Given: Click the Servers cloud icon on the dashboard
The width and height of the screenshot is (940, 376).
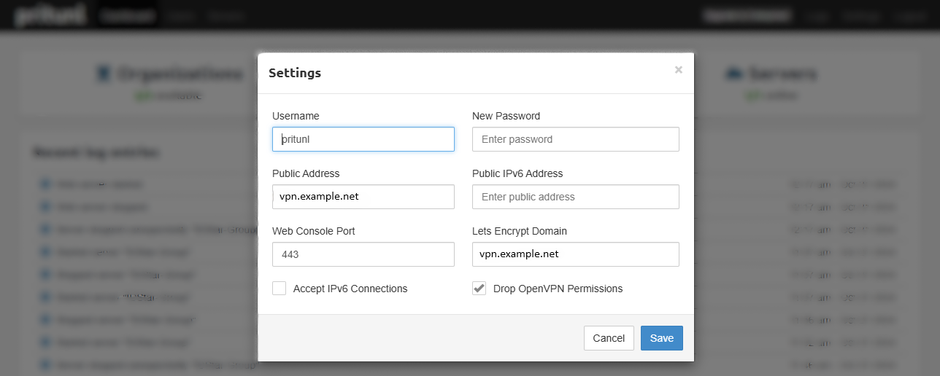Looking at the screenshot, I should pyautogui.click(x=733, y=74).
